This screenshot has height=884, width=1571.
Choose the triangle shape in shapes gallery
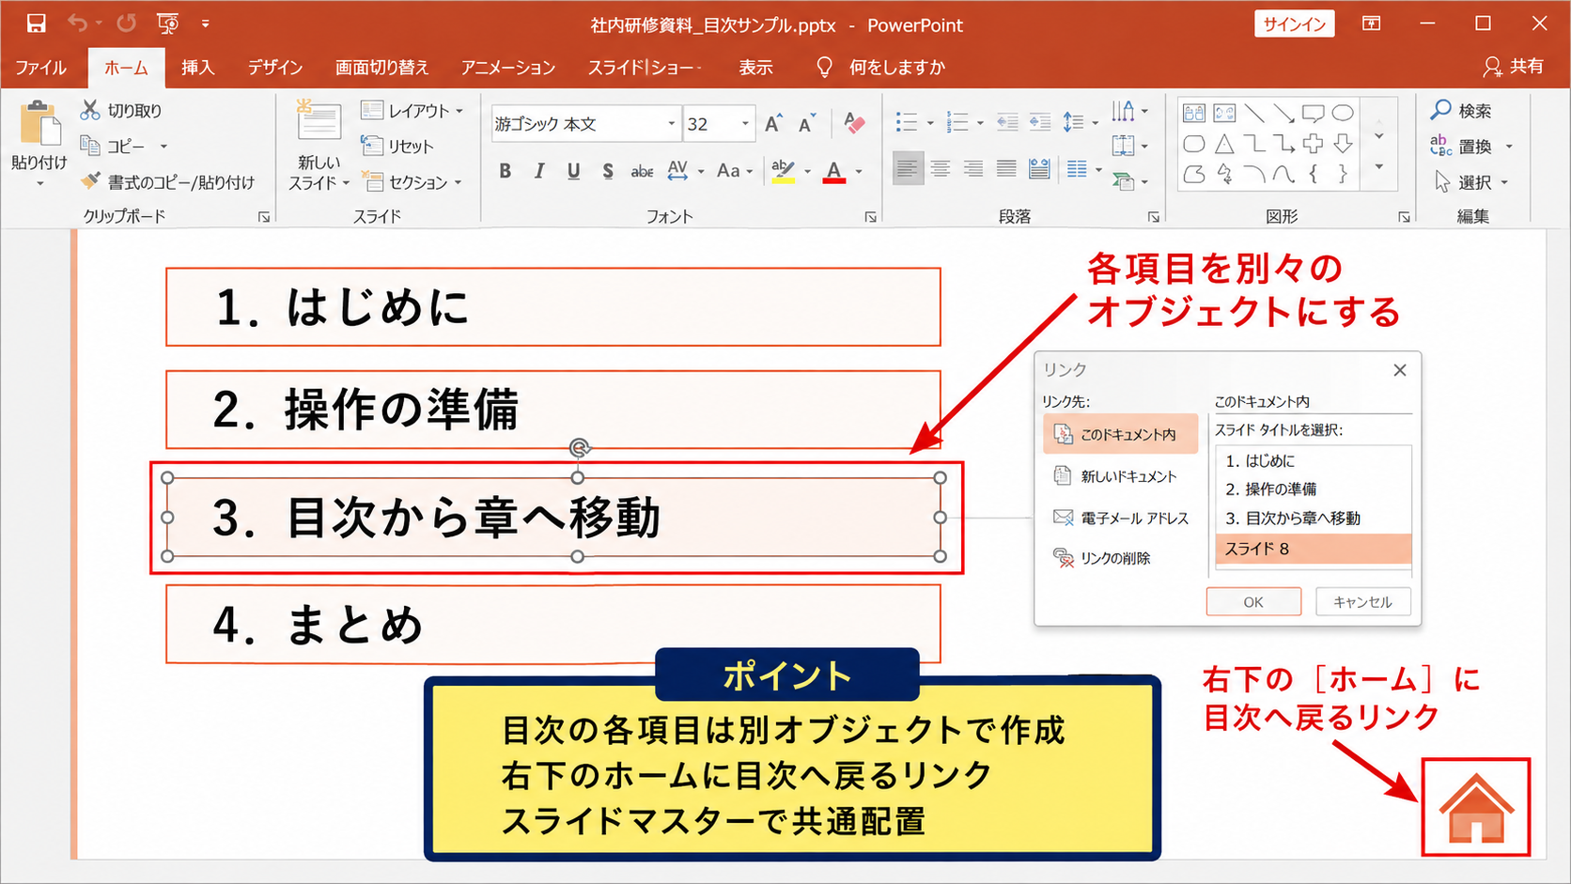(x=1224, y=144)
